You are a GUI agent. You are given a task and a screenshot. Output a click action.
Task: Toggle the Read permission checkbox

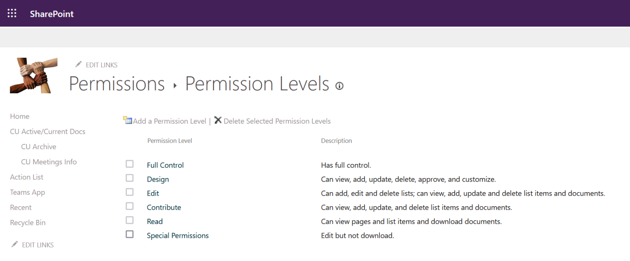tap(130, 220)
